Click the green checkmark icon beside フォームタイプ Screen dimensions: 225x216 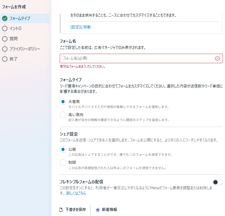4,18
